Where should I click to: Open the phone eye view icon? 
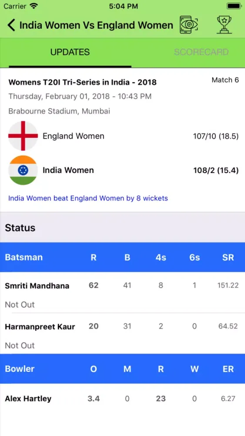tap(189, 25)
